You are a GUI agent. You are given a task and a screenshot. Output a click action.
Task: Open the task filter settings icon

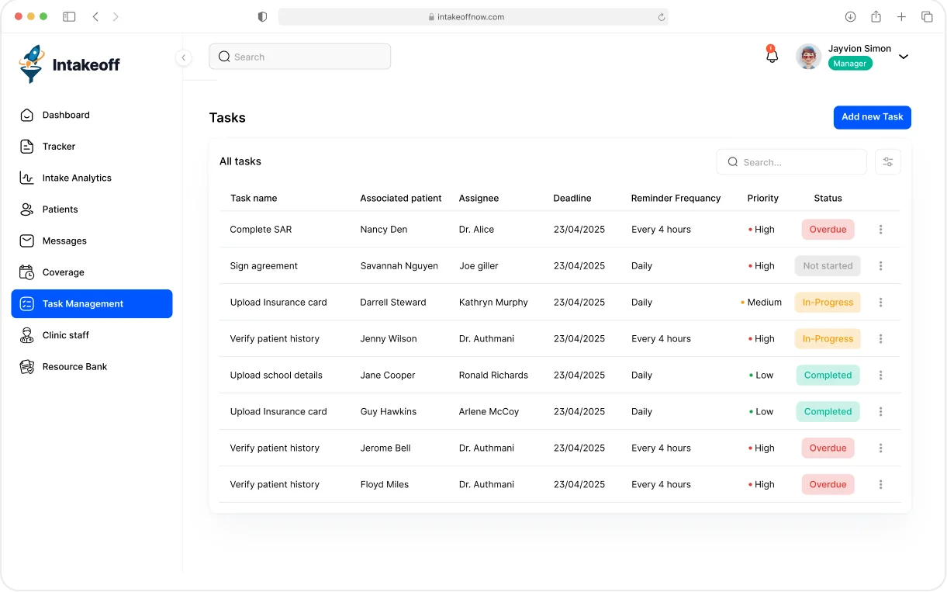click(888, 162)
